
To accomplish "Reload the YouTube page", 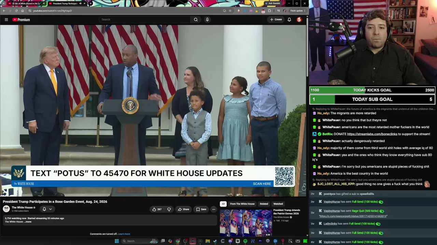I will click(x=16, y=11).
